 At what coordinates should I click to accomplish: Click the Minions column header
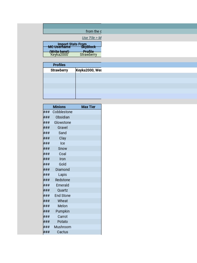point(59,107)
